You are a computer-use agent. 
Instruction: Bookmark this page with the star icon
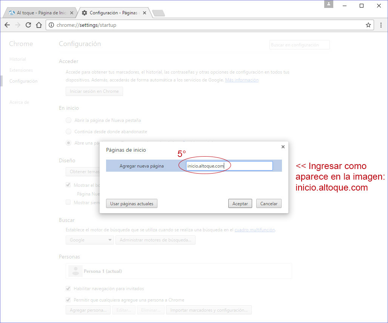[x=368, y=25]
